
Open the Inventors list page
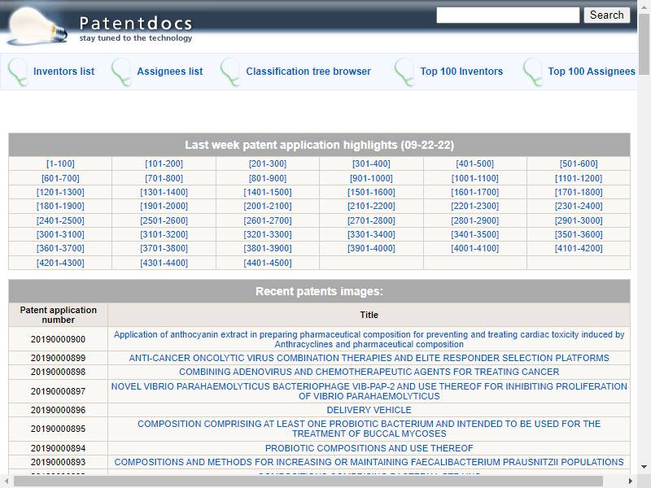point(63,72)
